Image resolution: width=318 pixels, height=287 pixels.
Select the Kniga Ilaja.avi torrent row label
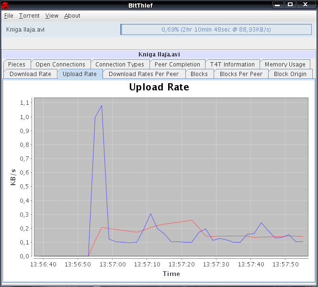tap(25, 30)
